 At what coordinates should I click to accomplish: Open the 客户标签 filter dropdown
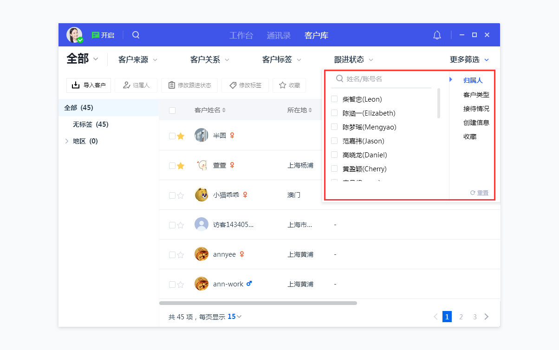tap(282, 60)
